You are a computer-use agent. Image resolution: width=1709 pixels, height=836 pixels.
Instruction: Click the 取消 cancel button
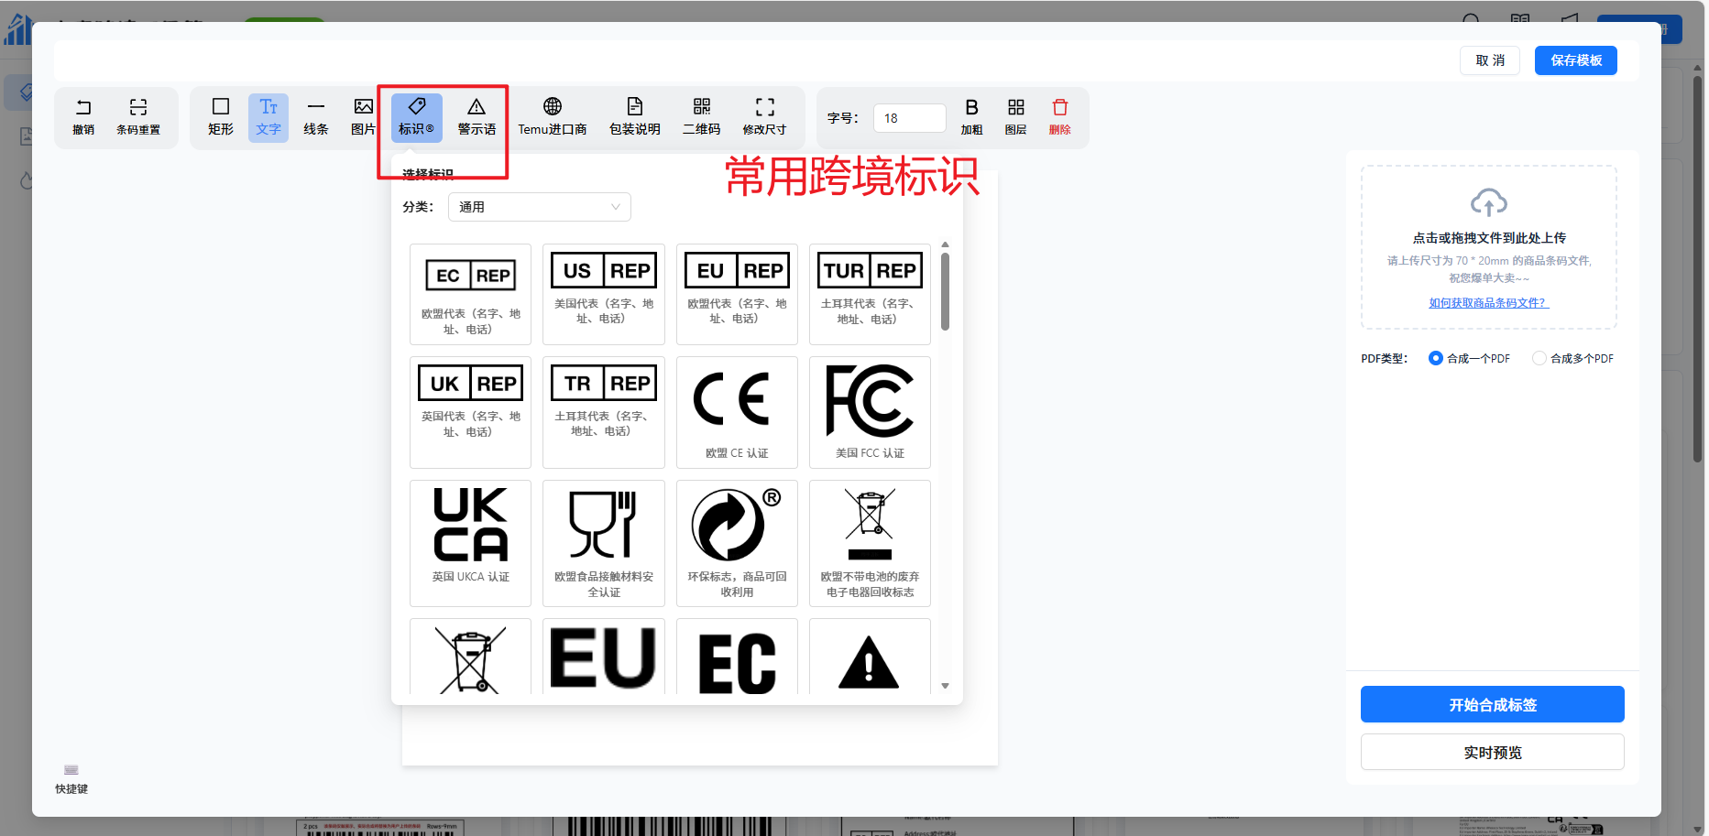click(1490, 60)
